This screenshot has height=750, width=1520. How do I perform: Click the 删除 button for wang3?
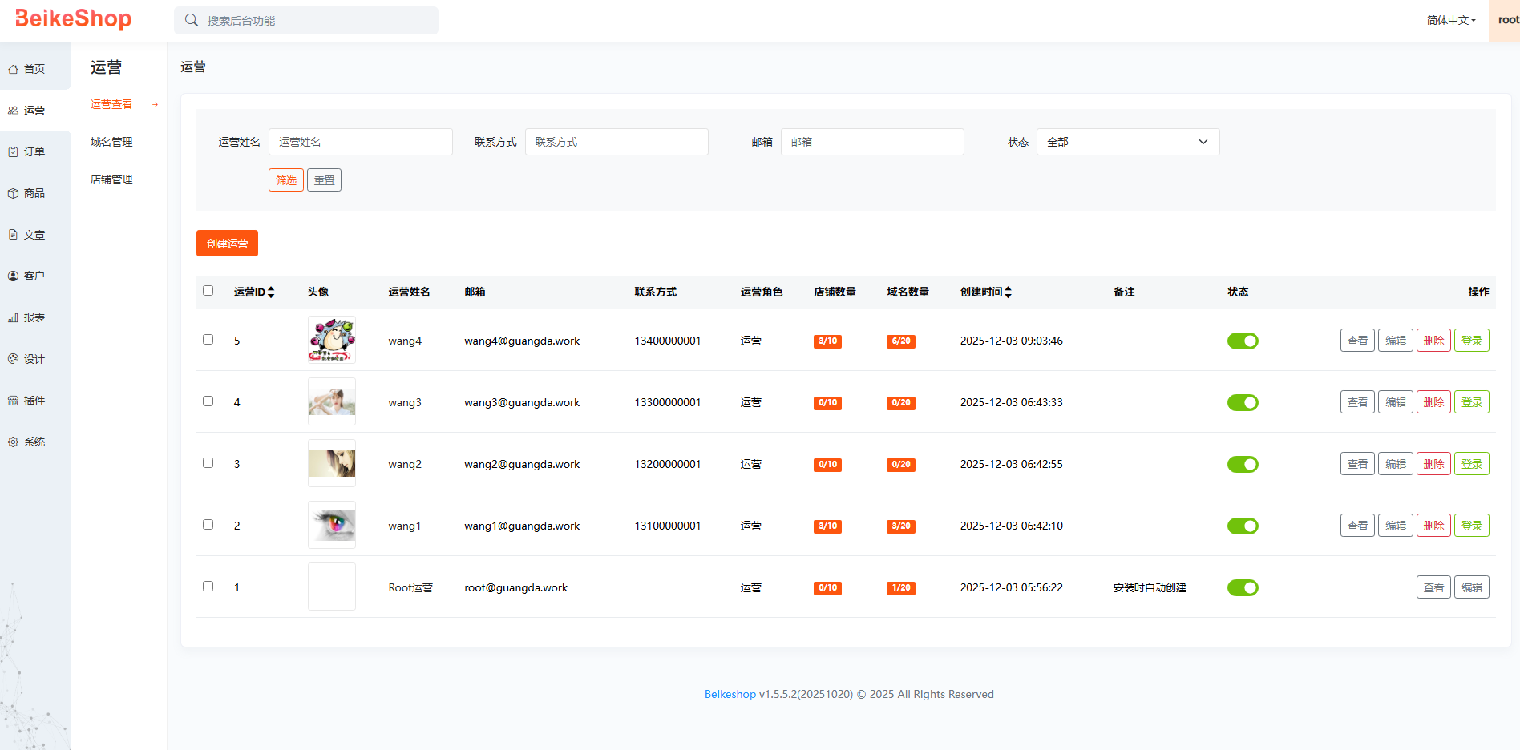pyautogui.click(x=1433, y=402)
